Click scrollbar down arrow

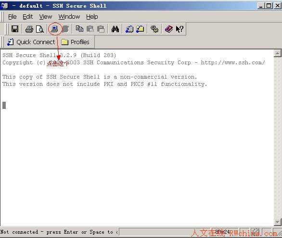coord(278,222)
